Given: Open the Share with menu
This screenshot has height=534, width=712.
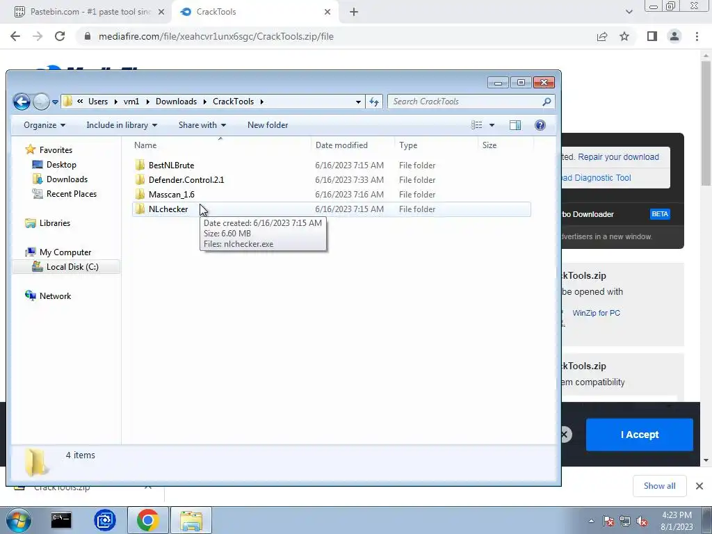Looking at the screenshot, I should (202, 125).
